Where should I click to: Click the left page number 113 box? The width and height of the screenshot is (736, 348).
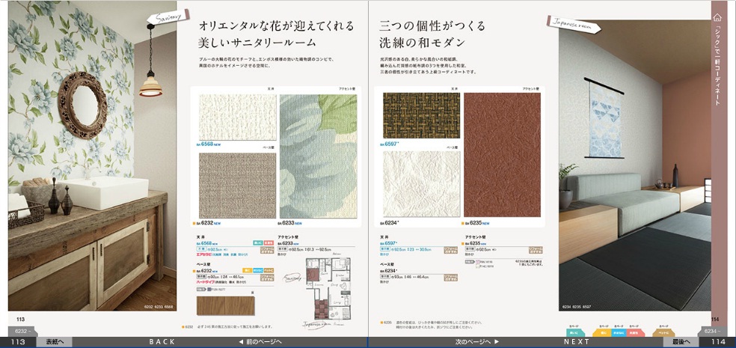pos(19,341)
